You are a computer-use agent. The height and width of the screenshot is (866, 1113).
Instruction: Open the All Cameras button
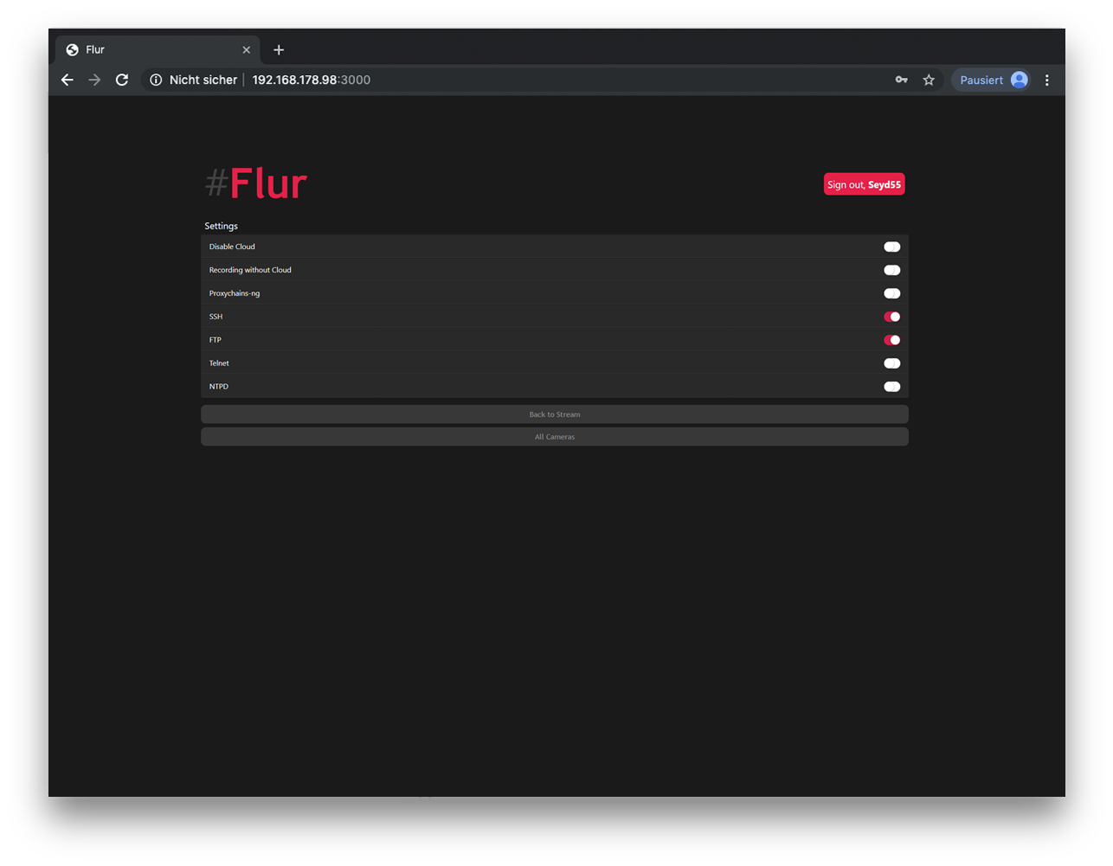point(555,437)
